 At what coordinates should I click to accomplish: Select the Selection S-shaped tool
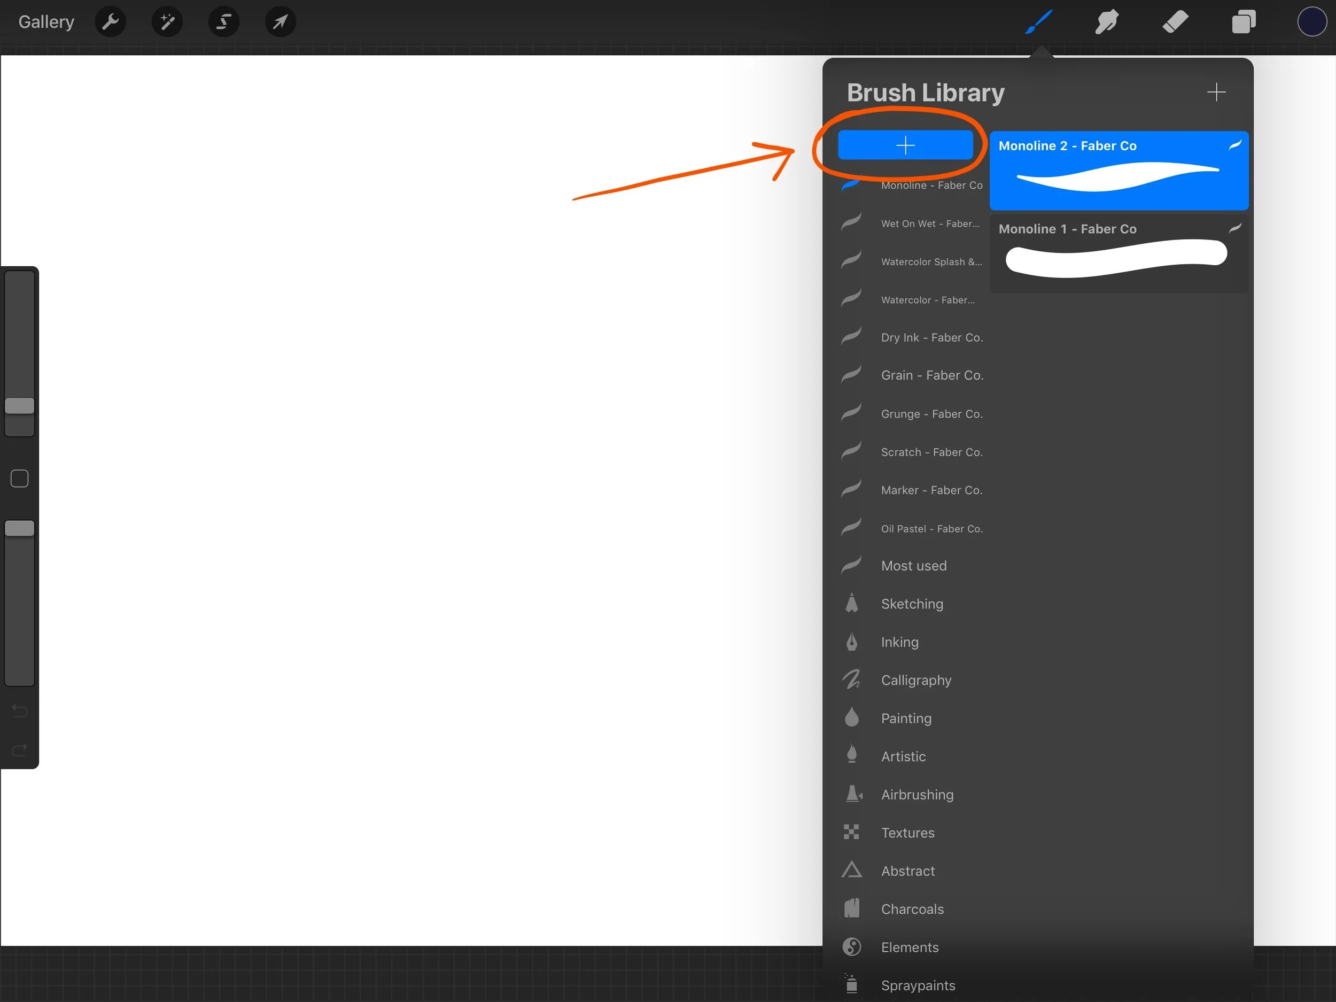coord(223,22)
